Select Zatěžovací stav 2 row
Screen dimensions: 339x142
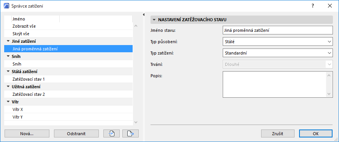[68, 94]
